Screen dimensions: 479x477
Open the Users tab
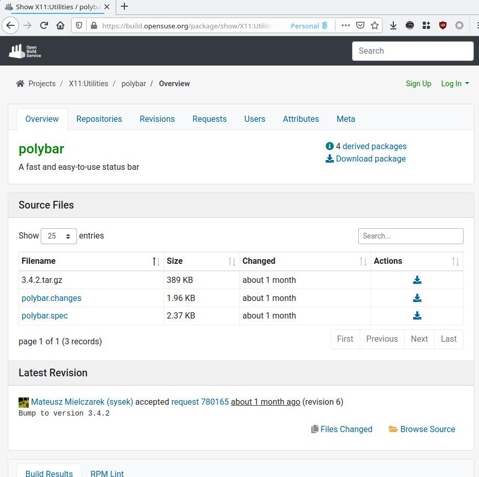[254, 119]
